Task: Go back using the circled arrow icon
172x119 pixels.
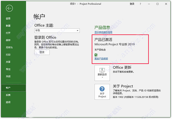Action: tap(9, 8)
